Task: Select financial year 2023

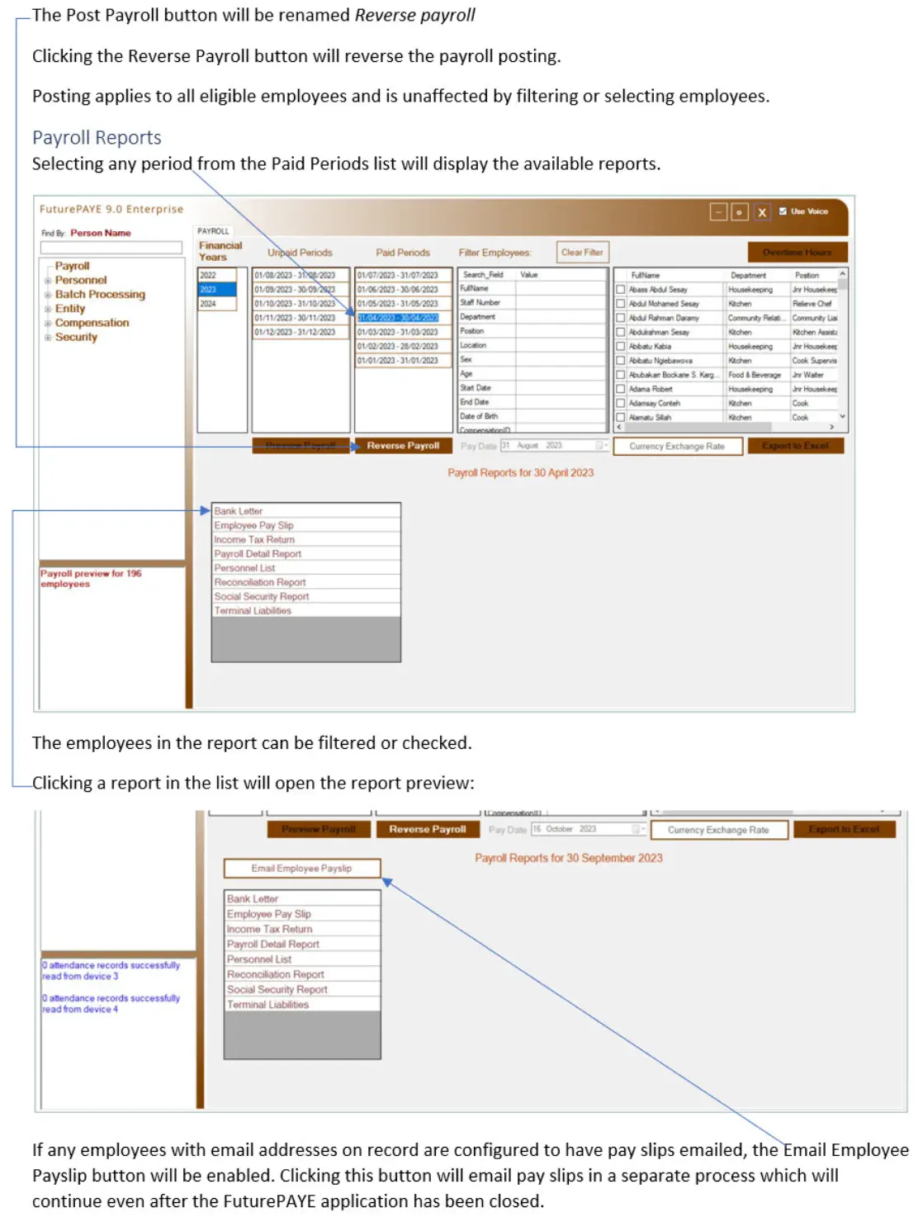Action: pyautogui.click(x=217, y=290)
